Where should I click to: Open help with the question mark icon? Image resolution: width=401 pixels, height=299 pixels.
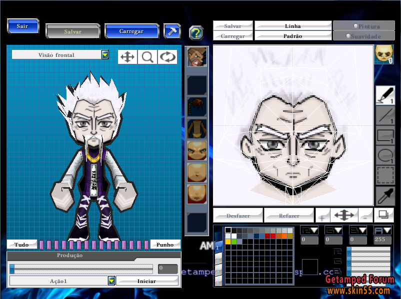(x=196, y=33)
